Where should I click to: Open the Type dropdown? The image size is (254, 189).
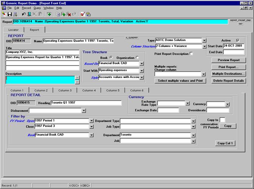coord(204,40)
